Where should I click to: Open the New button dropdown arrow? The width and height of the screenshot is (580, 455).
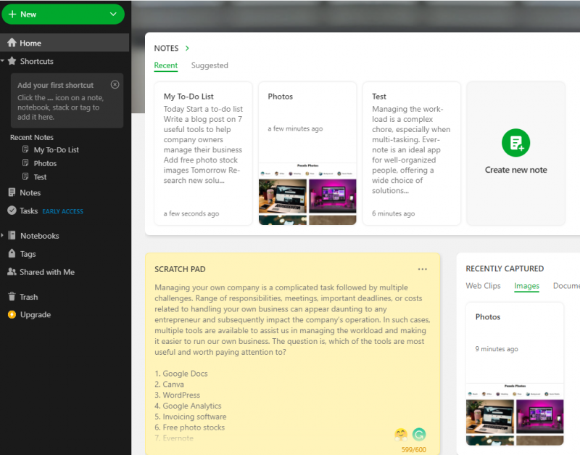point(113,15)
